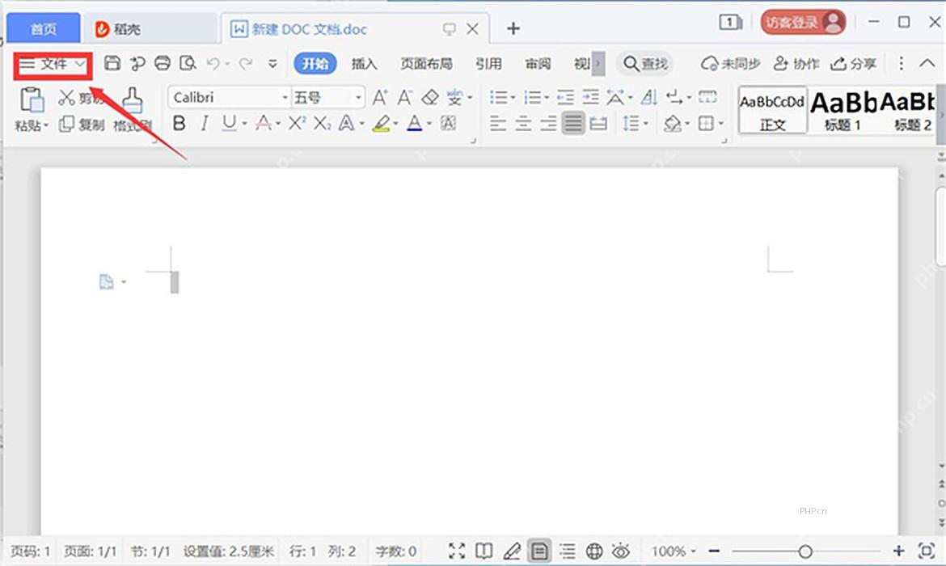
Task: Click the Redo arrow
Action: point(245,63)
